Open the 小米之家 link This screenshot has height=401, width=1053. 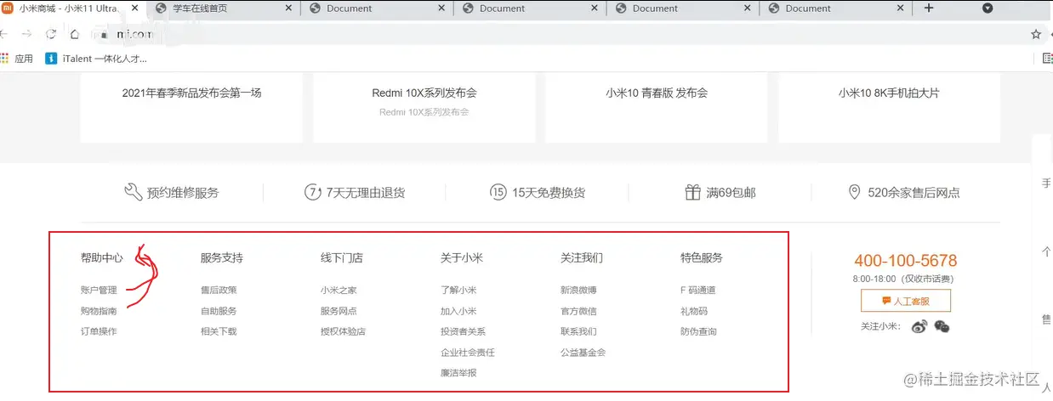click(x=339, y=291)
